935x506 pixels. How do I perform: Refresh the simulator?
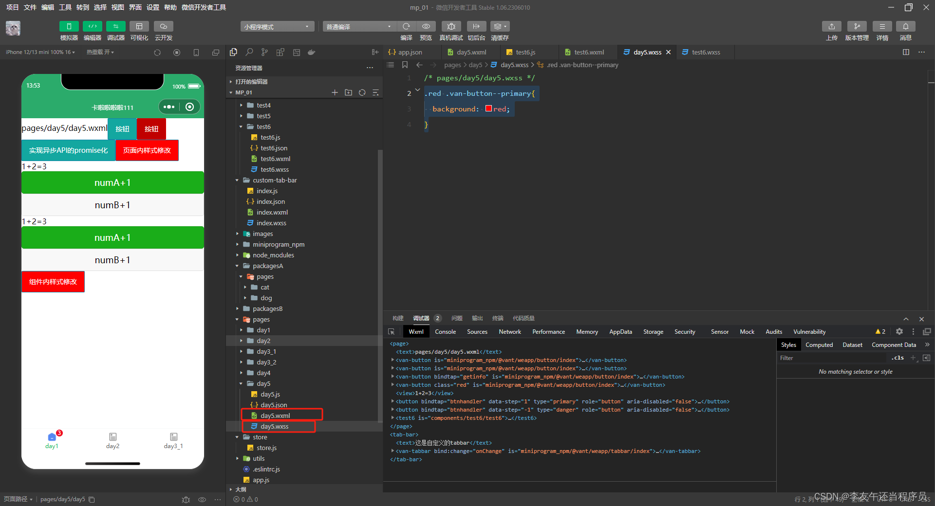click(157, 53)
